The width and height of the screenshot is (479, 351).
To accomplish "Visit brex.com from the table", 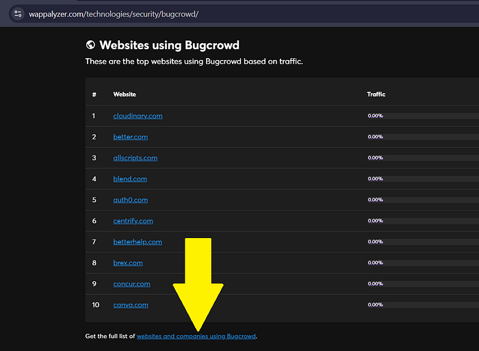I will (128, 263).
